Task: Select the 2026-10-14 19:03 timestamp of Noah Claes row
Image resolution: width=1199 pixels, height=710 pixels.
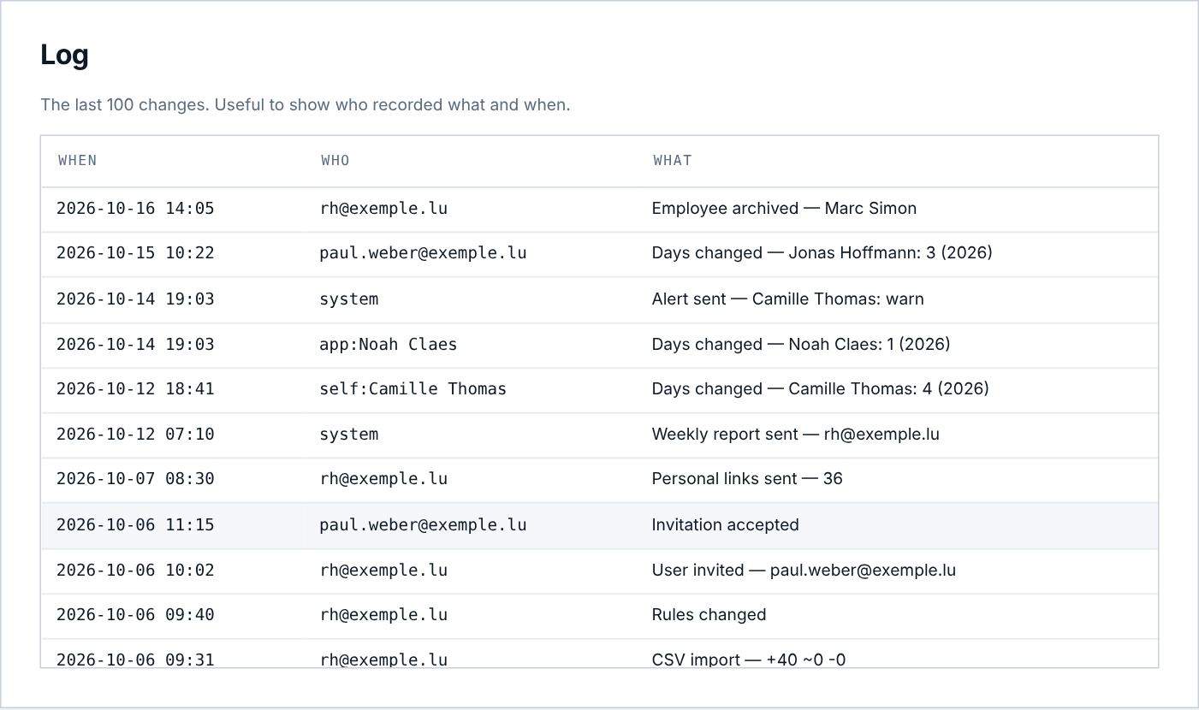Action: click(135, 345)
